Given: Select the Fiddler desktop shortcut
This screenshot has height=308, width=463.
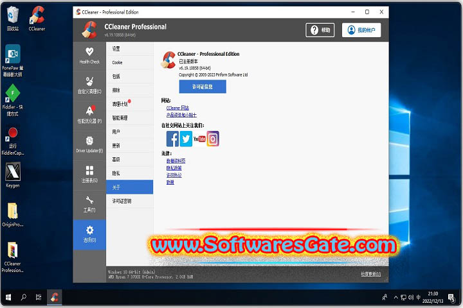Looking at the screenshot, I should (x=12, y=100).
